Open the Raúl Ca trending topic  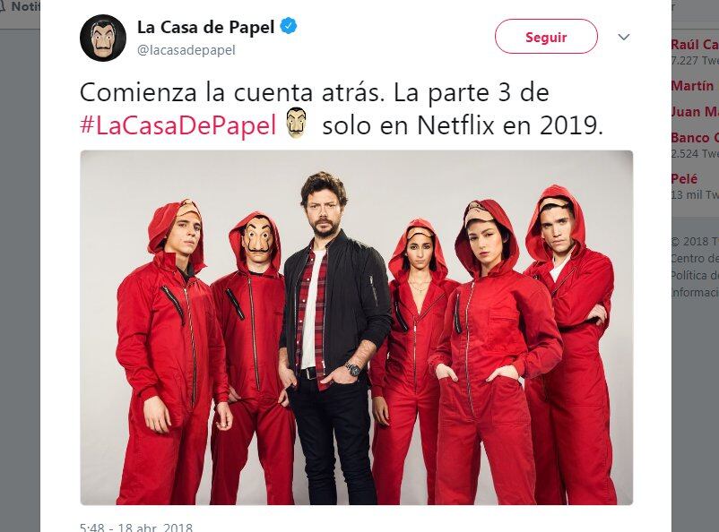[695, 45]
